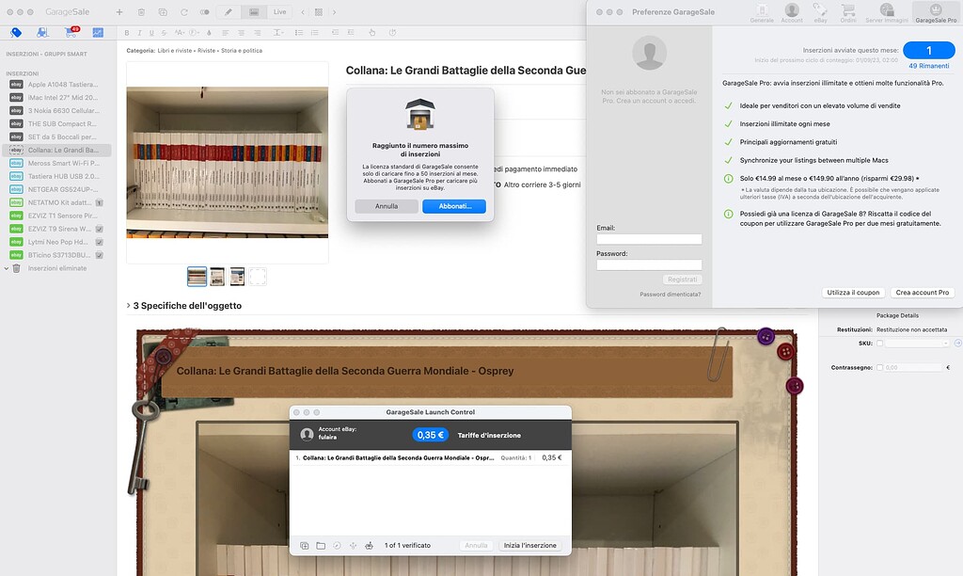
Task: Switch to Live mode in the toolbar
Action: (x=280, y=12)
